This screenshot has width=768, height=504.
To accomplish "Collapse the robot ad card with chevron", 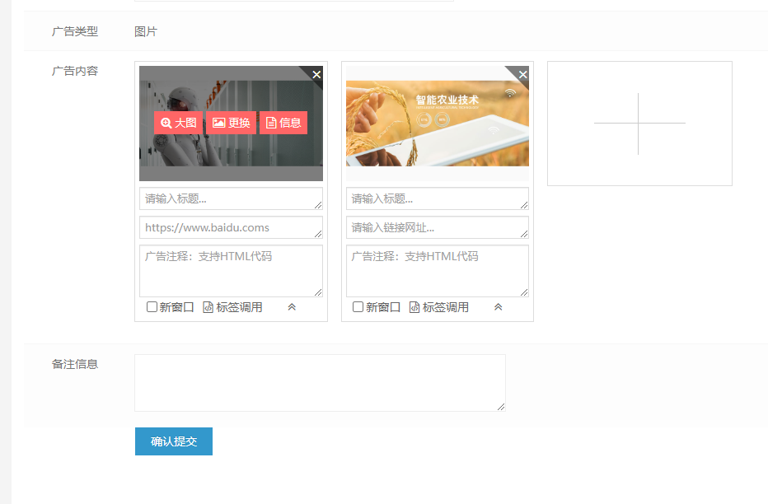I will tap(292, 307).
